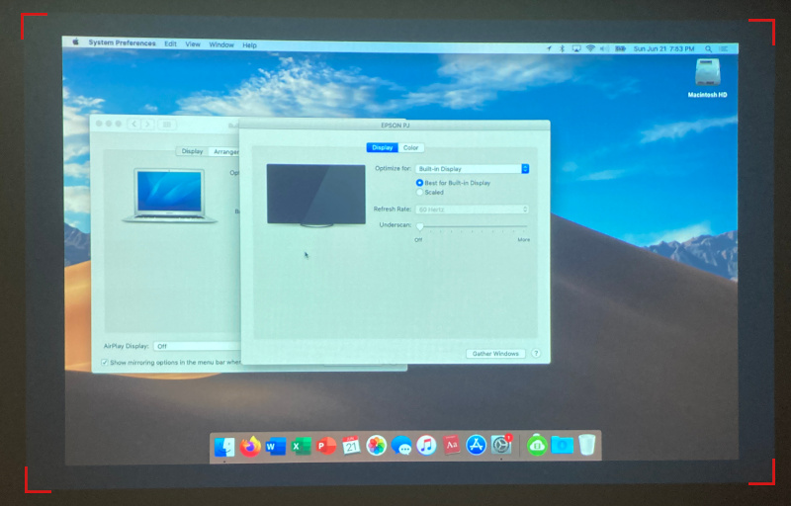Open the Window menu

point(221,44)
